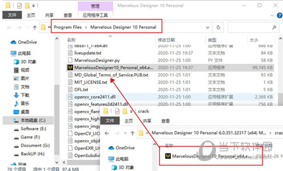
Task: Select the OFL.txt file
Action: pos(81,89)
